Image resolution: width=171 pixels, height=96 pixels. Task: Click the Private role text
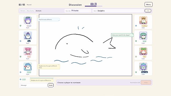click(x=75, y=10)
